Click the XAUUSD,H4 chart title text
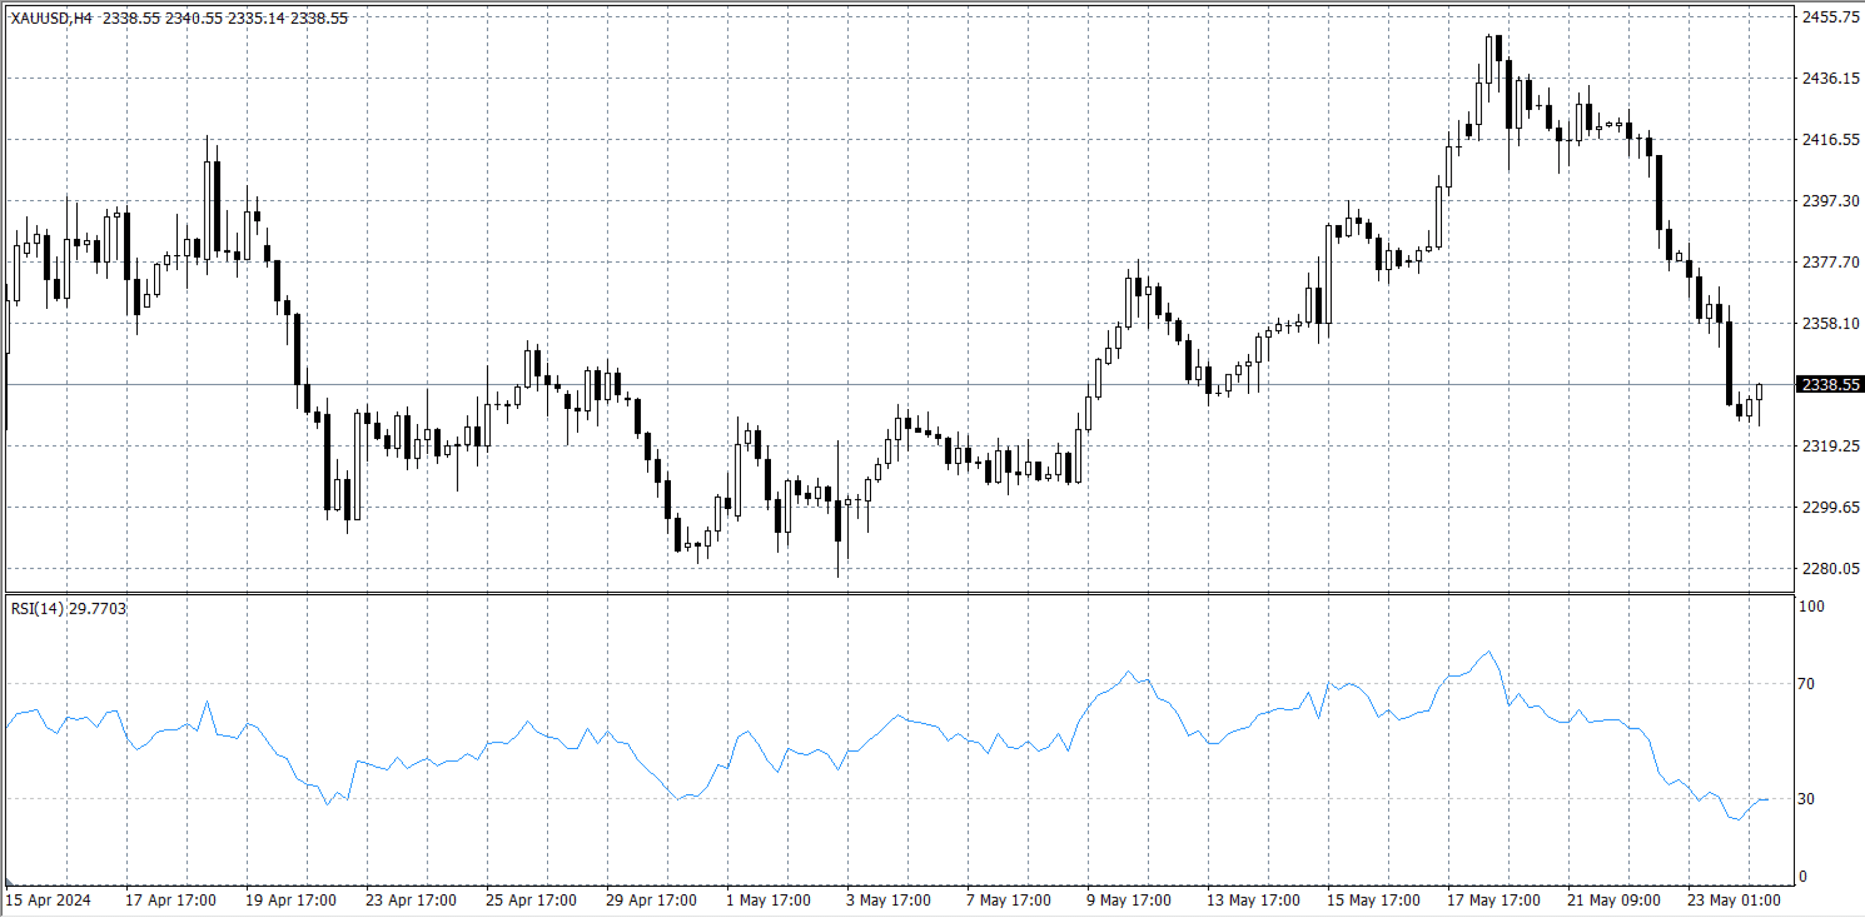Viewport: 1865px width, 918px height. pyautogui.click(x=52, y=18)
